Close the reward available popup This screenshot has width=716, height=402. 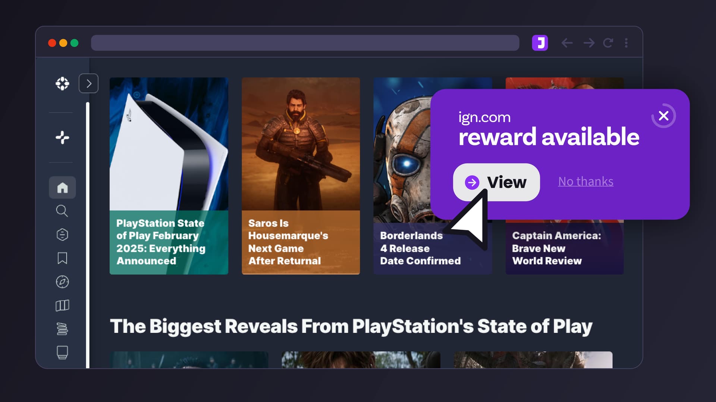[664, 116]
